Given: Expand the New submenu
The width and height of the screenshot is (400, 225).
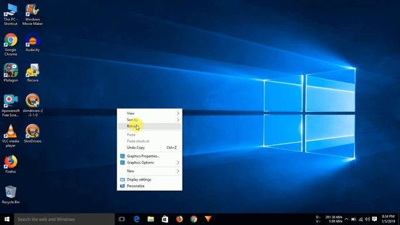Looking at the screenshot, I should coord(149,171).
